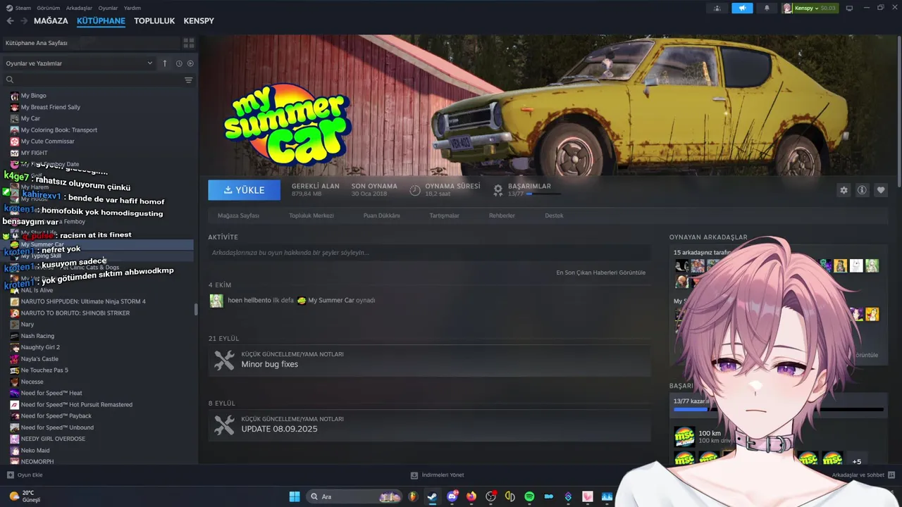Go to the TOPLULUK tab
Viewport: 902px width, 507px height.
click(x=154, y=21)
